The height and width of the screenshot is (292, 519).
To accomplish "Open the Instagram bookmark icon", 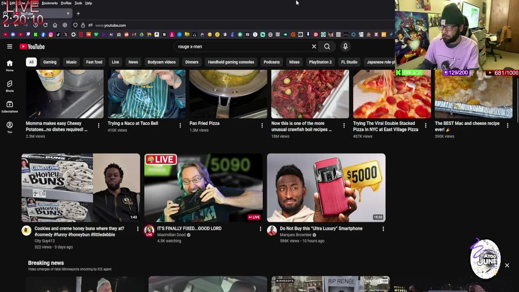I will click(x=51, y=34).
